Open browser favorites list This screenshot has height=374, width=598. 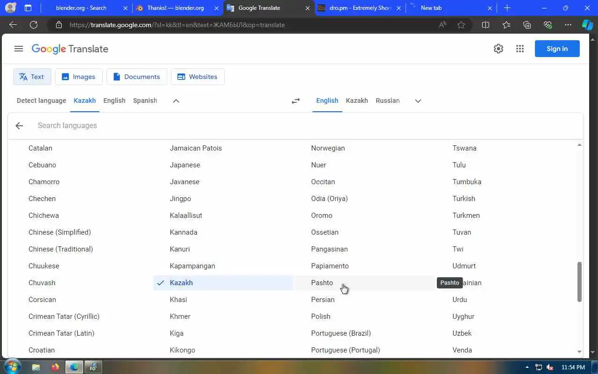(x=506, y=25)
